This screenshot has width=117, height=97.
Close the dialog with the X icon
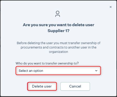(111, 7)
